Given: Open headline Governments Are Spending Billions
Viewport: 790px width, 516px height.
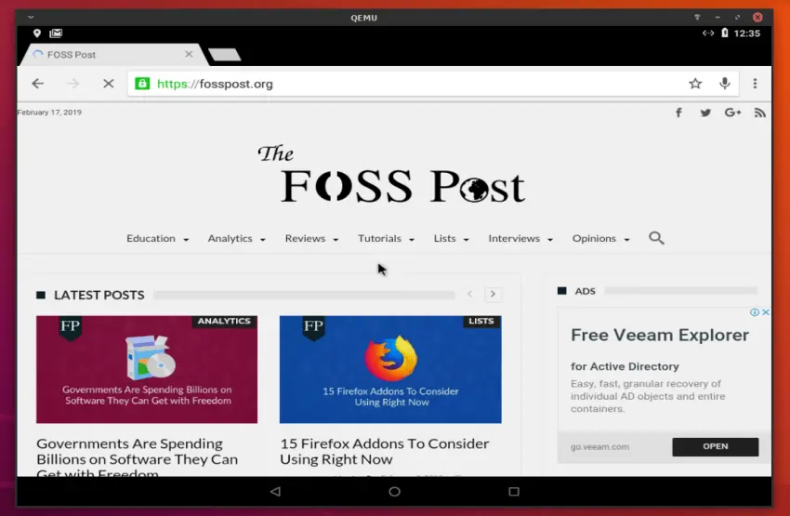Looking at the screenshot, I should tap(137, 458).
